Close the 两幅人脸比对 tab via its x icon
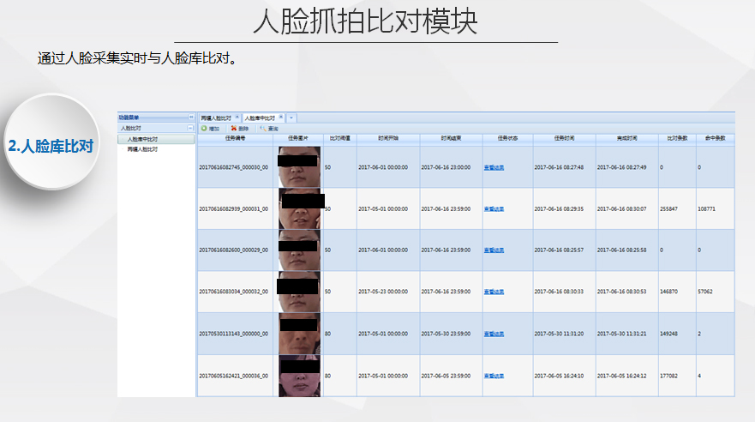Viewport: 755px width, 422px height. click(237, 117)
